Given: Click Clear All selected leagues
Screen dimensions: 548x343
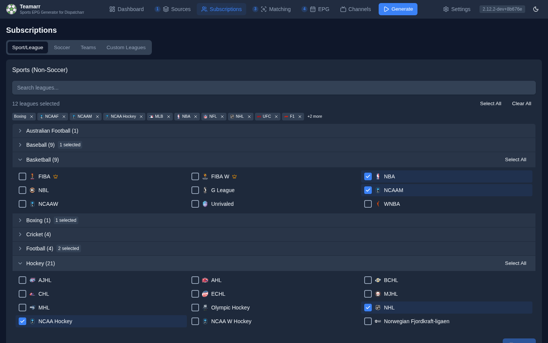Looking at the screenshot, I should (x=521, y=104).
